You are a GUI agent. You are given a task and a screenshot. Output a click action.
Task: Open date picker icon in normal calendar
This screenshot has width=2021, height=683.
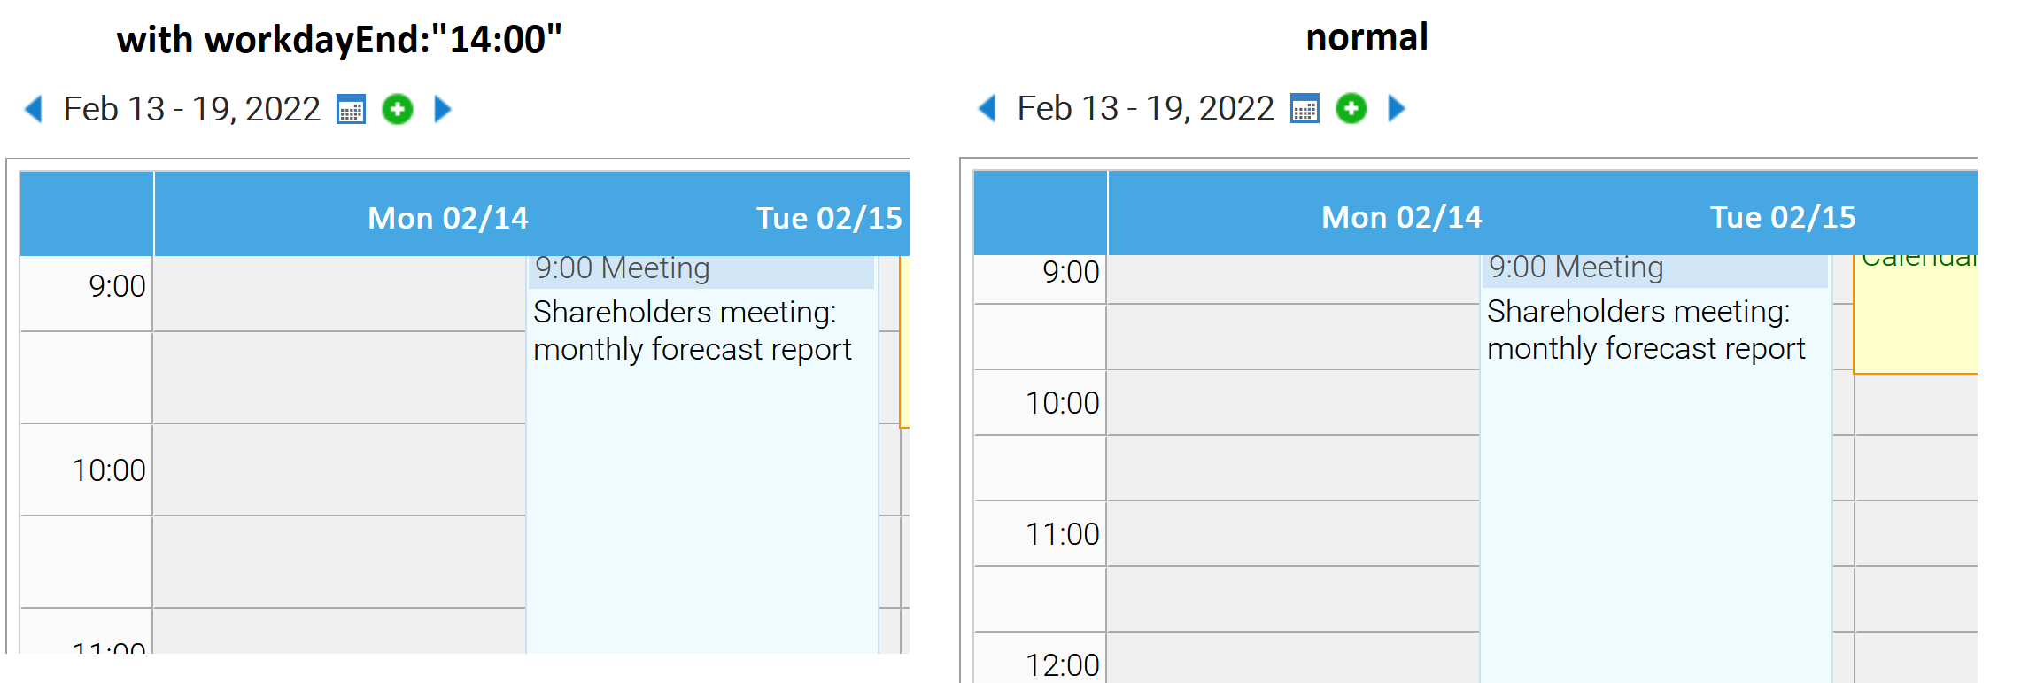tap(1305, 108)
